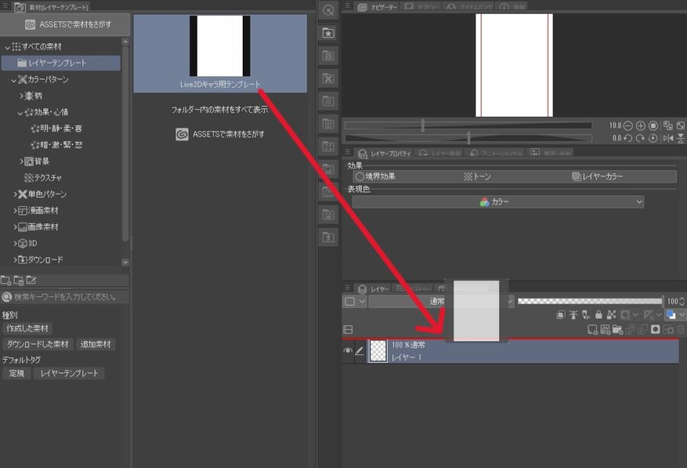The height and width of the screenshot is (468, 687).
Task: Click reset rotation icon in navigator
Action: [x=653, y=138]
